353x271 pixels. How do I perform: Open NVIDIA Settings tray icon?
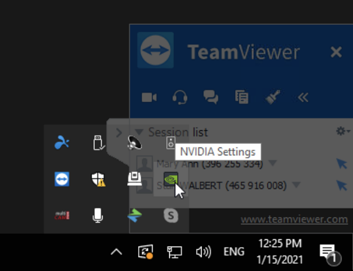point(171,179)
